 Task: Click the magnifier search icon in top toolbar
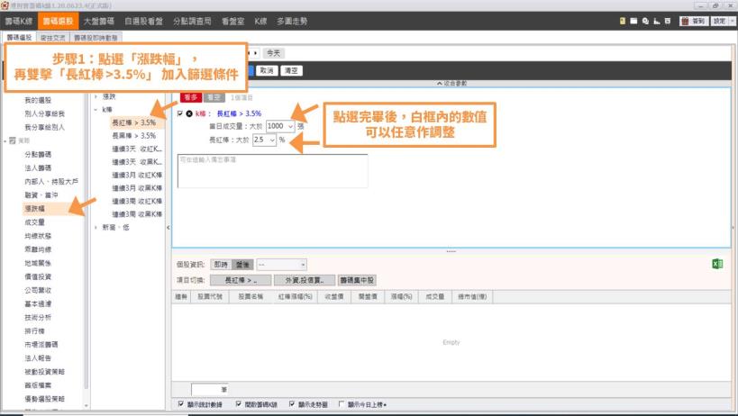click(645, 21)
